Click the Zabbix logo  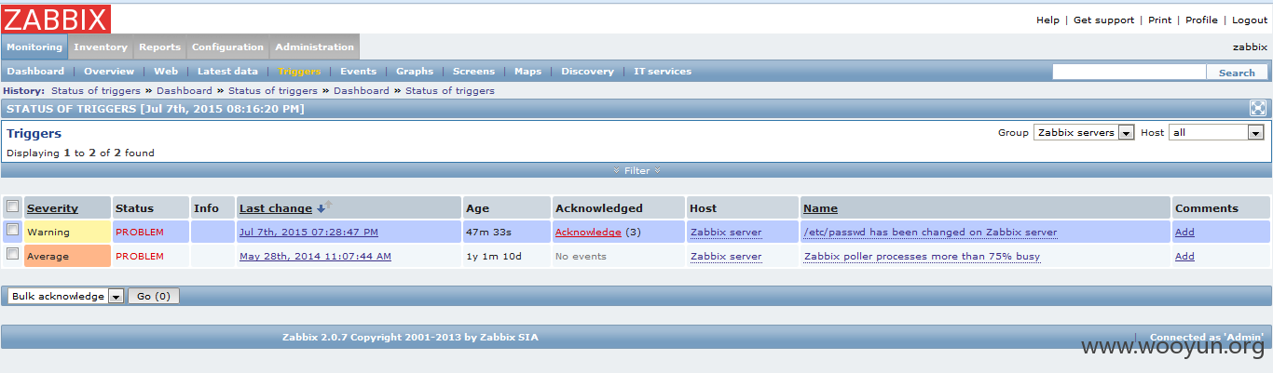pos(56,19)
